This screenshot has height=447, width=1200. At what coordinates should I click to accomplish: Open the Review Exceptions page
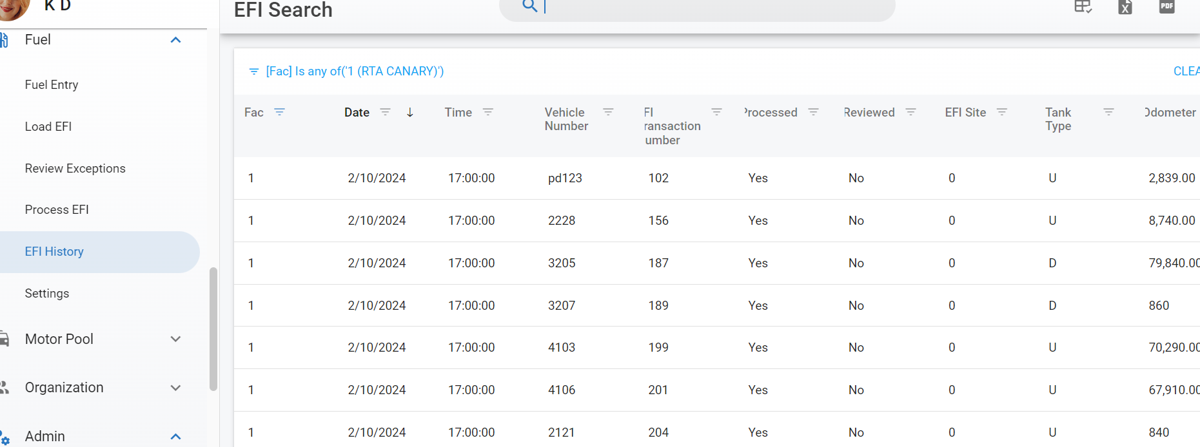(75, 168)
